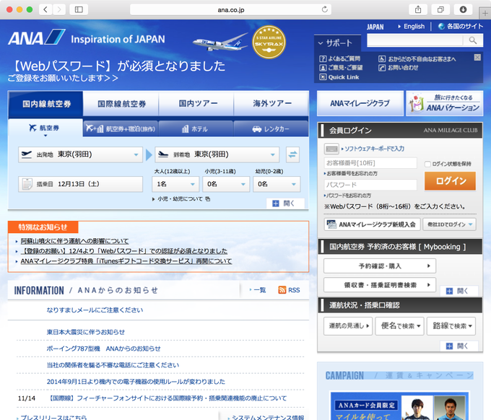Click the search magnifier icon

[473, 40]
